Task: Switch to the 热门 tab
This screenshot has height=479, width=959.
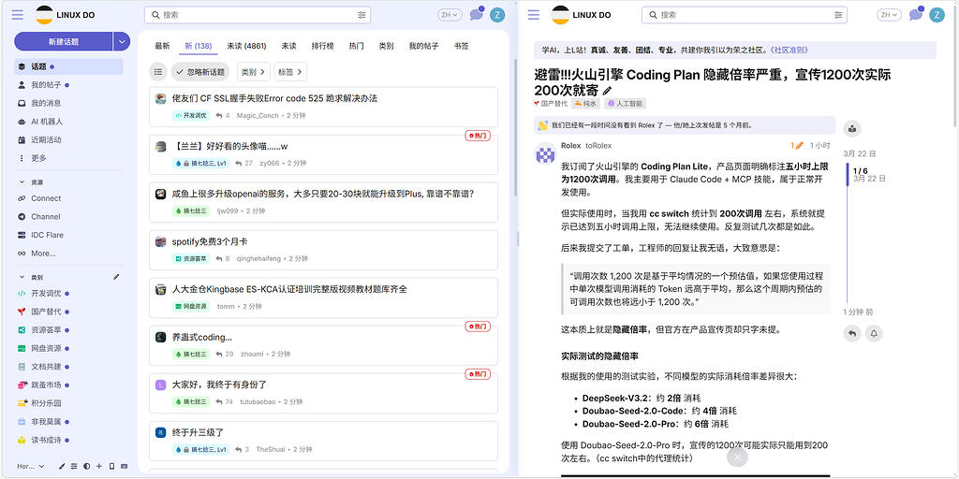Action: (x=356, y=46)
